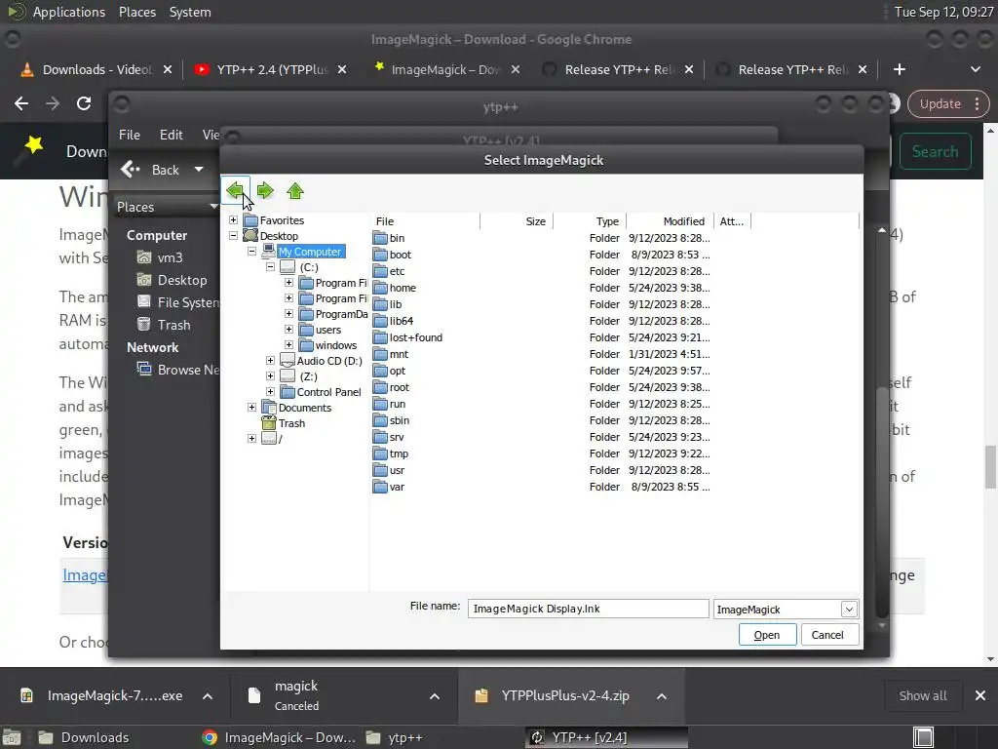Screen dimensions: 998x749
Task: Click the green forward arrow in dialog
Action: [265, 190]
